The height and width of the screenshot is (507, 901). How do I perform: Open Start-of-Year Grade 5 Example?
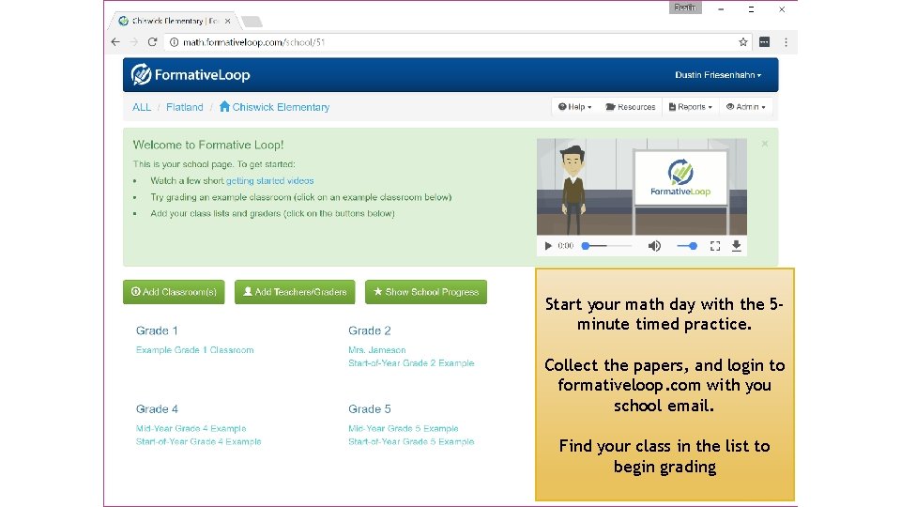(x=411, y=441)
